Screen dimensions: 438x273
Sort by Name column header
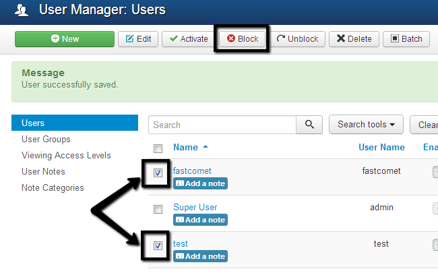tap(185, 147)
